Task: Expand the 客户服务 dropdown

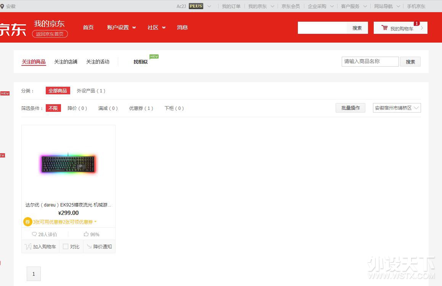Action: pos(365,6)
